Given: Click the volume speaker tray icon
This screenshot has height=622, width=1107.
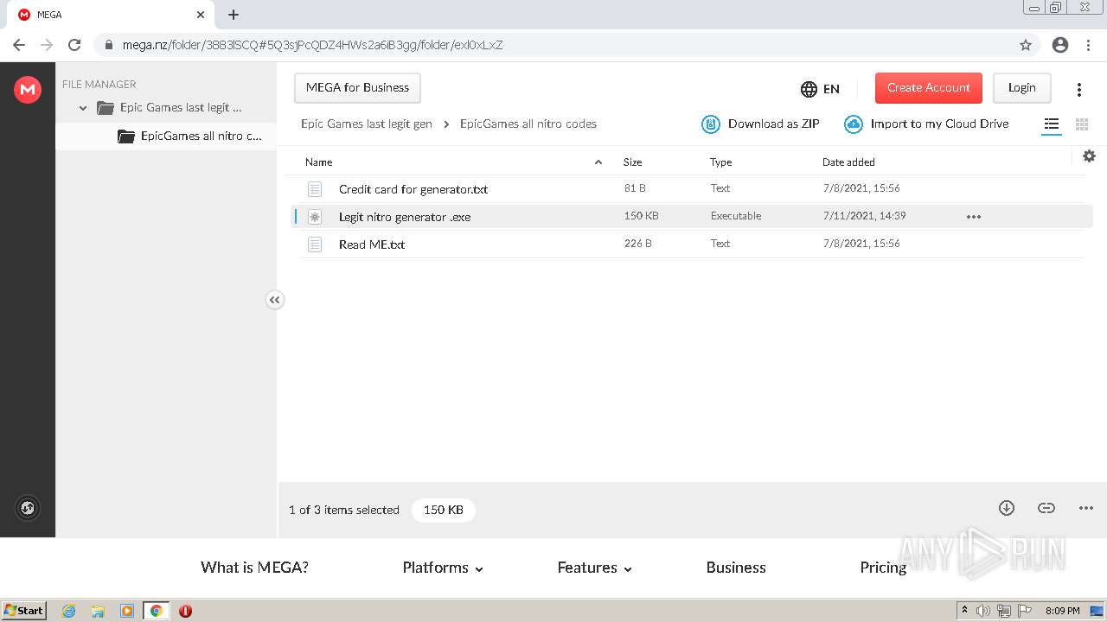Looking at the screenshot, I should coord(983,611).
